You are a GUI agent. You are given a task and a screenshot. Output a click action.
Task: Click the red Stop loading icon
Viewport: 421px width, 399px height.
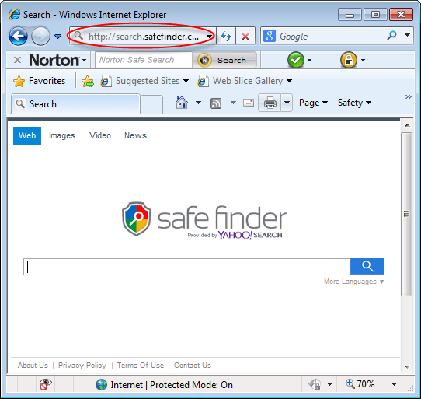245,37
